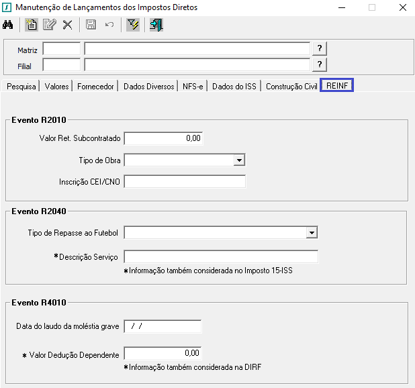
Task: Click the delete X toolbar icon
Action: coord(67,26)
